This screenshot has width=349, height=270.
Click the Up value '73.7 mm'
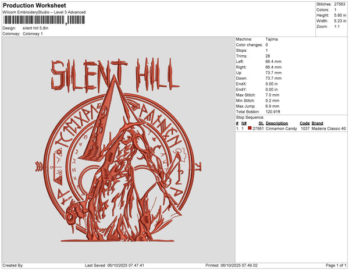[273, 73]
